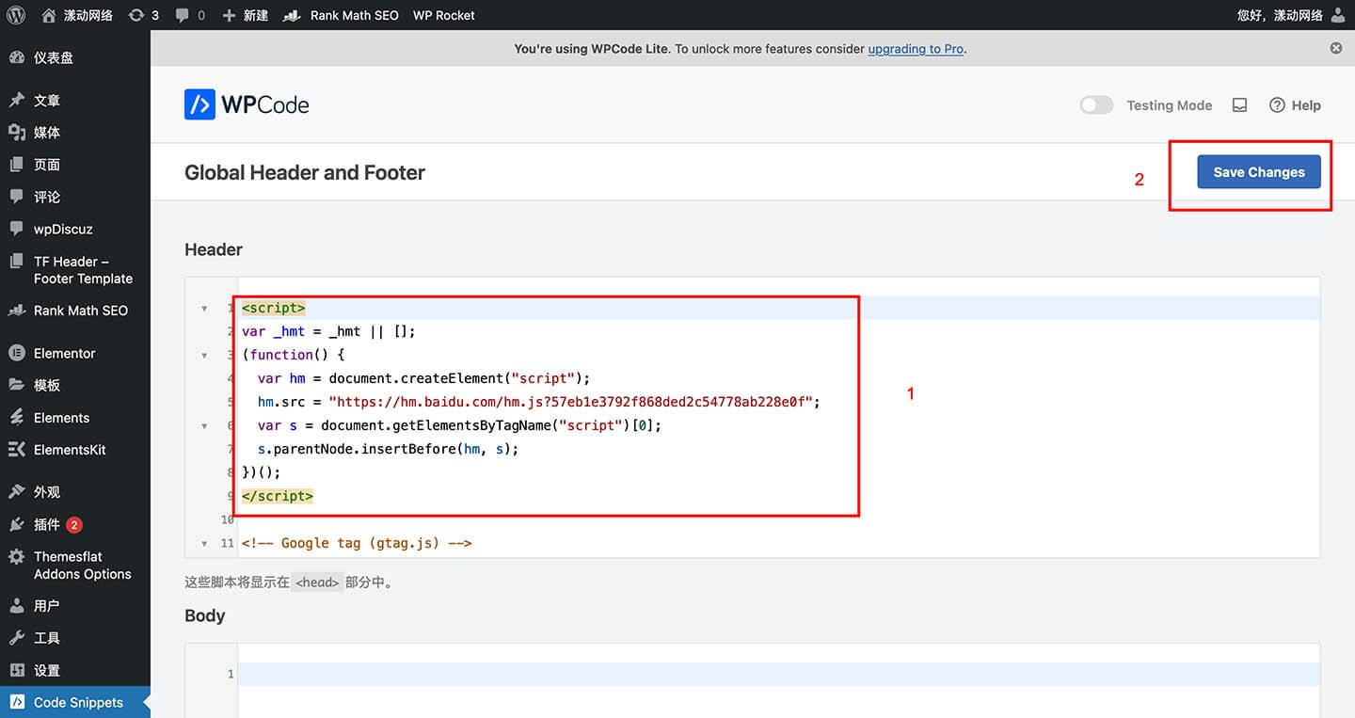1355x718 pixels.
Task: Click the Elements sidebar icon
Action: 17,417
